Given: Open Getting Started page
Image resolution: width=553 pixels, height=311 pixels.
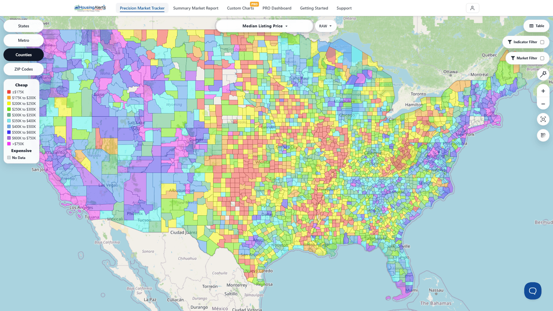Looking at the screenshot, I should point(314,8).
